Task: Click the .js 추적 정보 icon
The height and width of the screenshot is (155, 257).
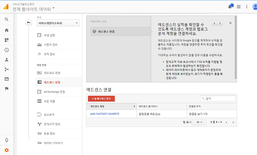Action: tap(39, 54)
